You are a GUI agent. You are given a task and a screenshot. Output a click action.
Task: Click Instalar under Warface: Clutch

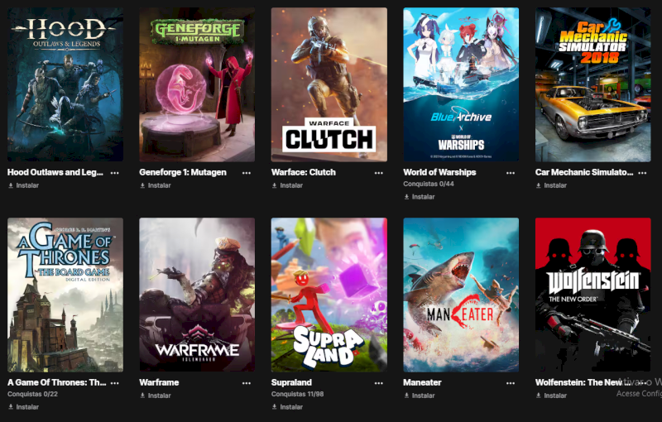[287, 185]
